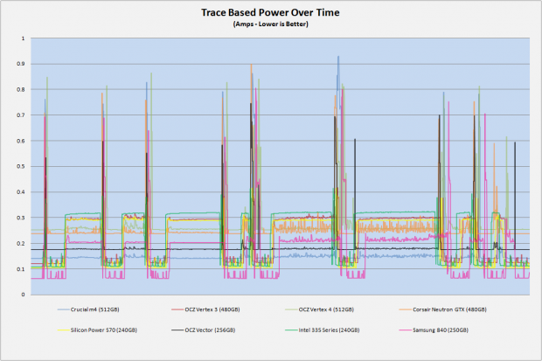This screenshot has height=361, width=542.
Task: Click the 0 y-axis label at the origin
Action: 23,295
